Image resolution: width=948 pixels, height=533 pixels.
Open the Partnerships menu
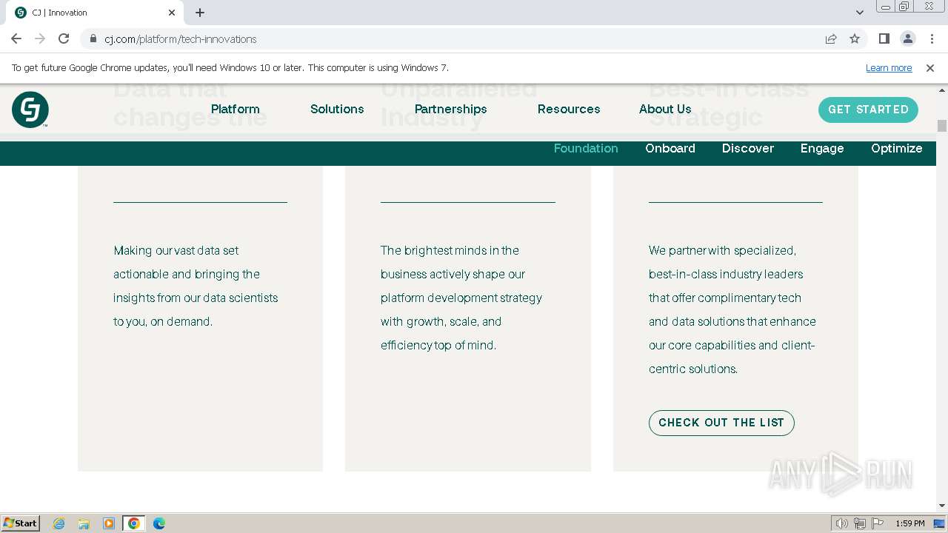click(x=451, y=109)
